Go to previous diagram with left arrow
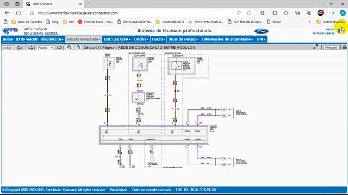 [x=20, y=48]
